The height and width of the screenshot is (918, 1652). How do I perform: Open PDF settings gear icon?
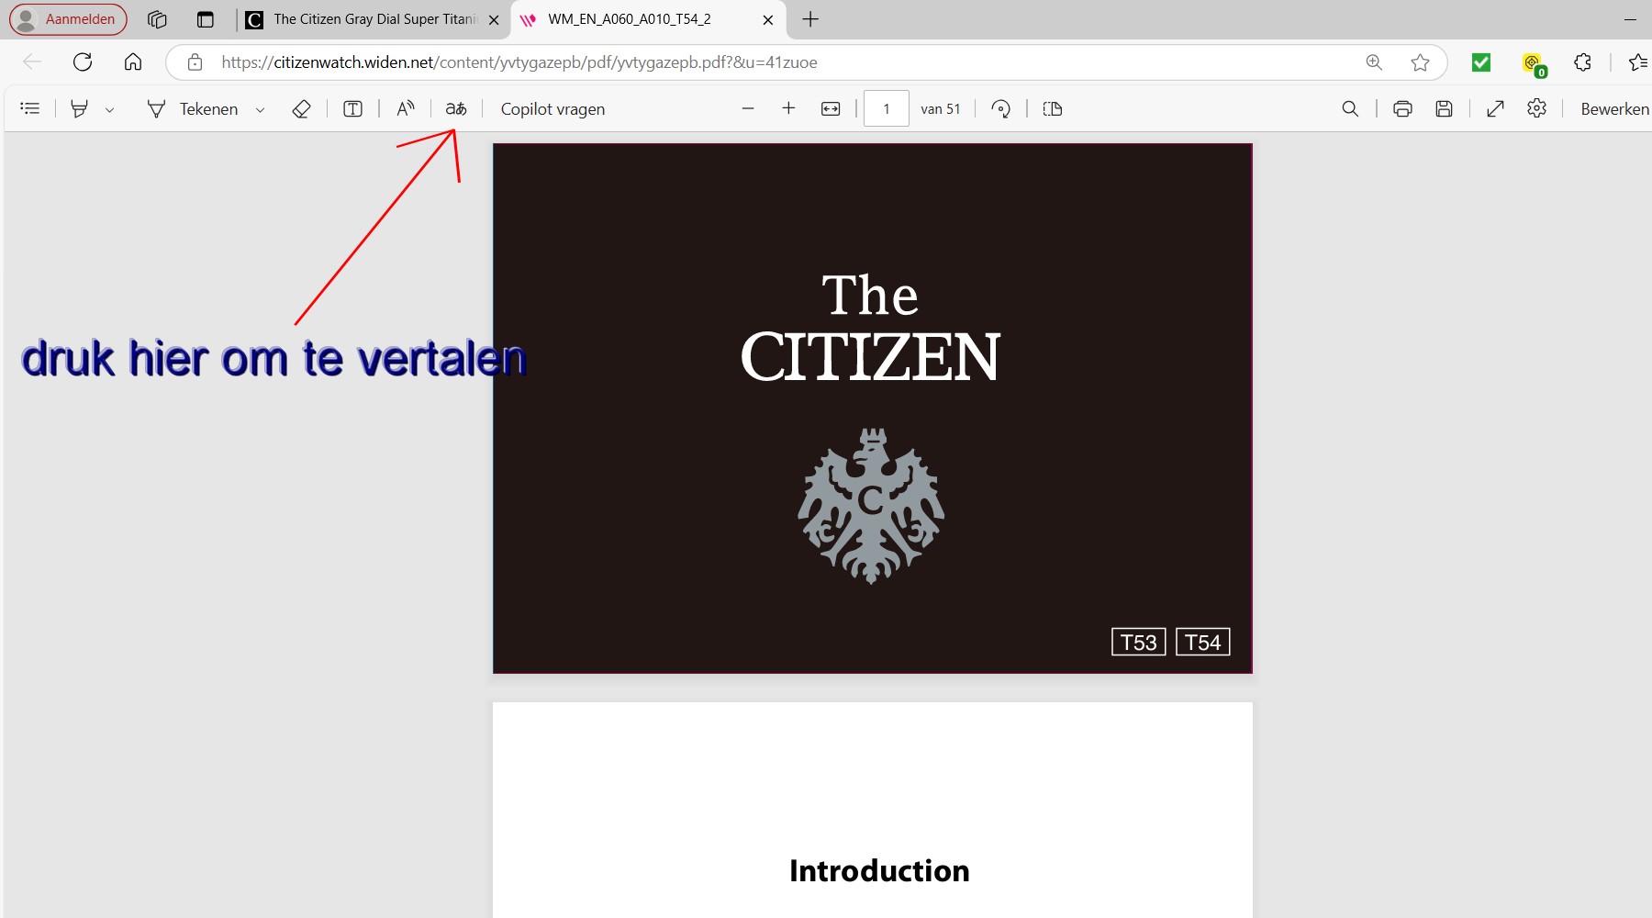coord(1537,108)
